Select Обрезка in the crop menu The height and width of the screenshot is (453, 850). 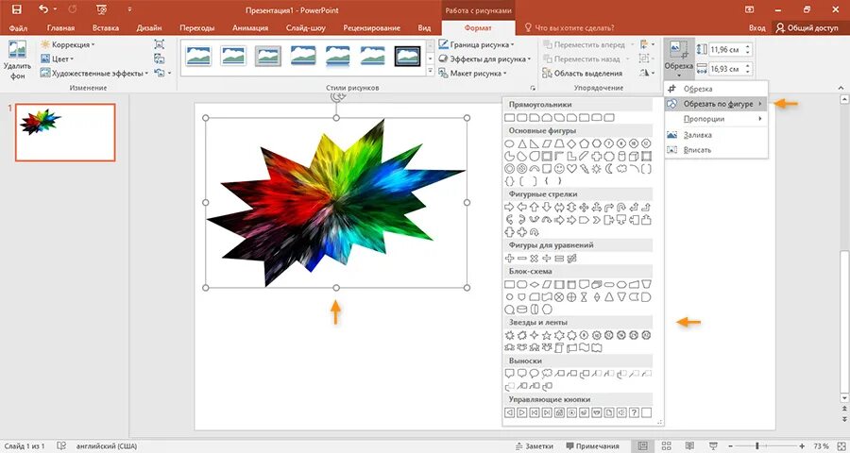[716, 89]
